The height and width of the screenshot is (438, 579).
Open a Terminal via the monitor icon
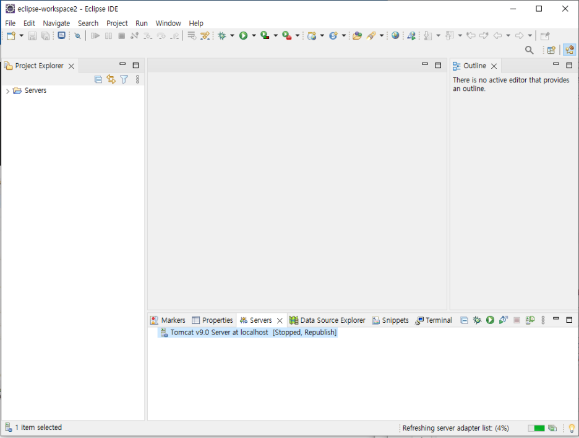point(61,36)
